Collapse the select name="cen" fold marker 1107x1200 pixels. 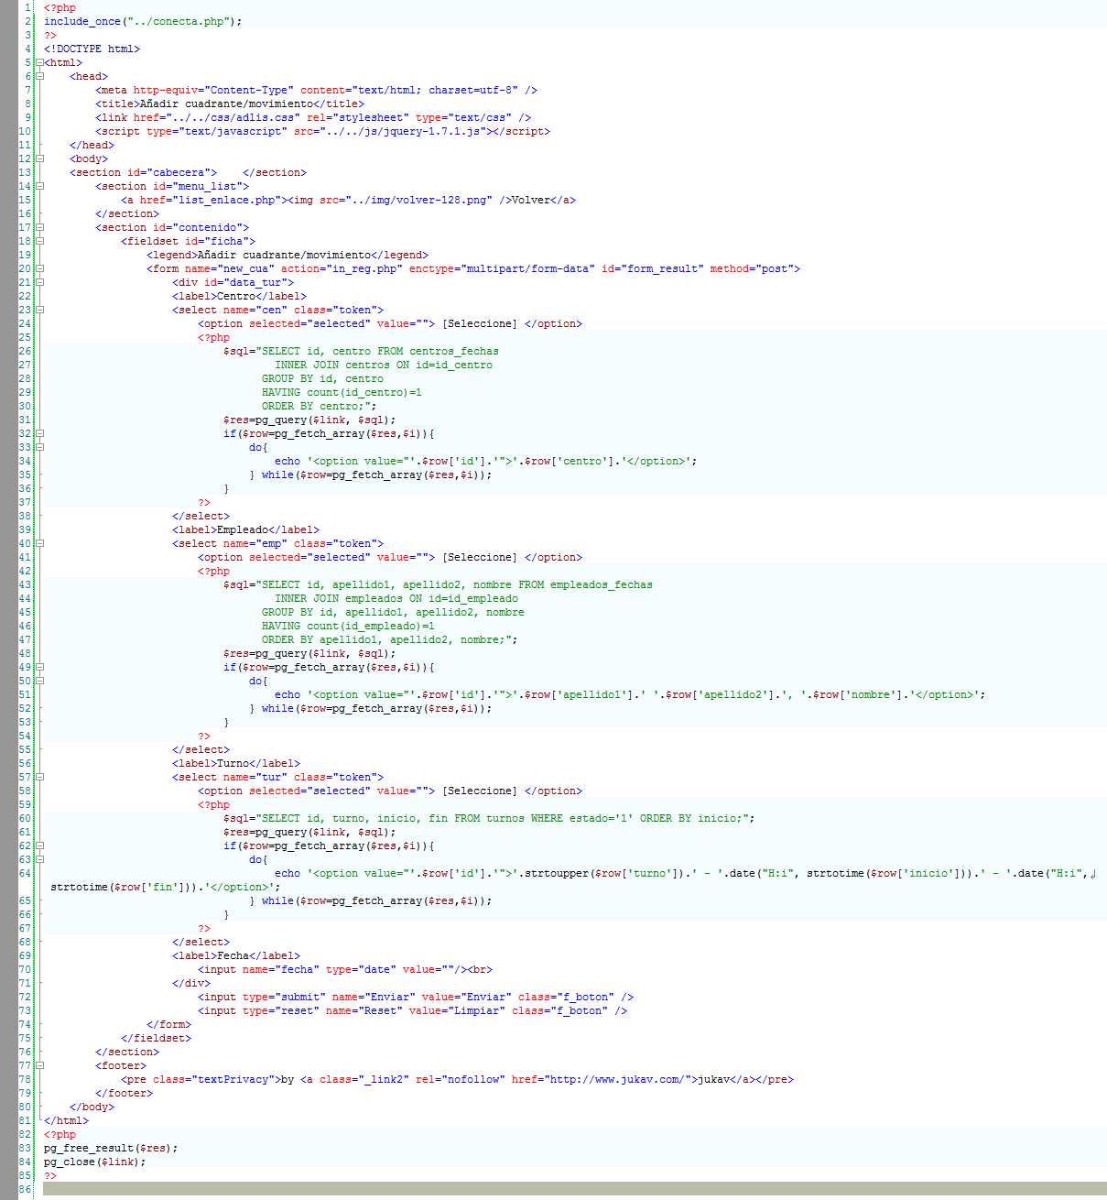39,310
